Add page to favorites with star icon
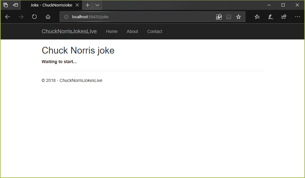 coord(239,17)
